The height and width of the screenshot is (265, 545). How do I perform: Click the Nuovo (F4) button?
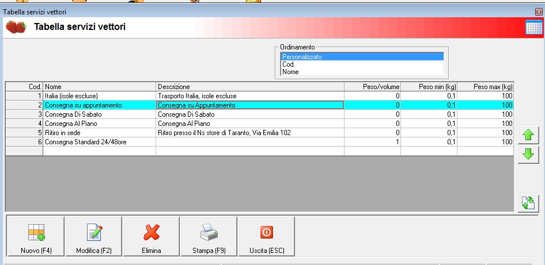(x=36, y=237)
